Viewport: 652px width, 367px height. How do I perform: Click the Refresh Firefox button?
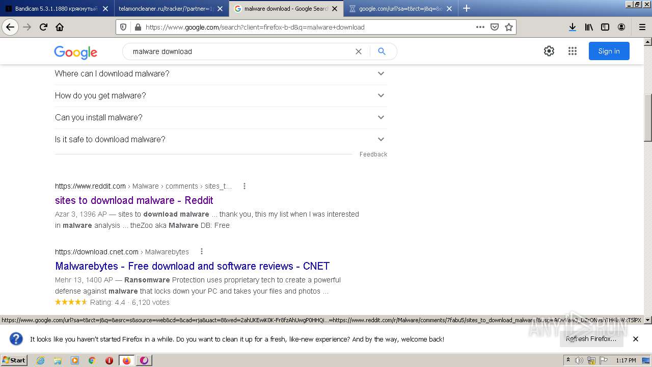pyautogui.click(x=591, y=339)
